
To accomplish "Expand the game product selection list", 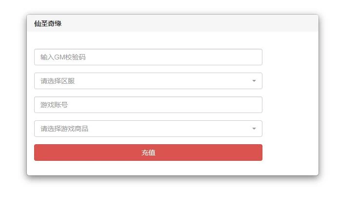I will (x=148, y=129).
